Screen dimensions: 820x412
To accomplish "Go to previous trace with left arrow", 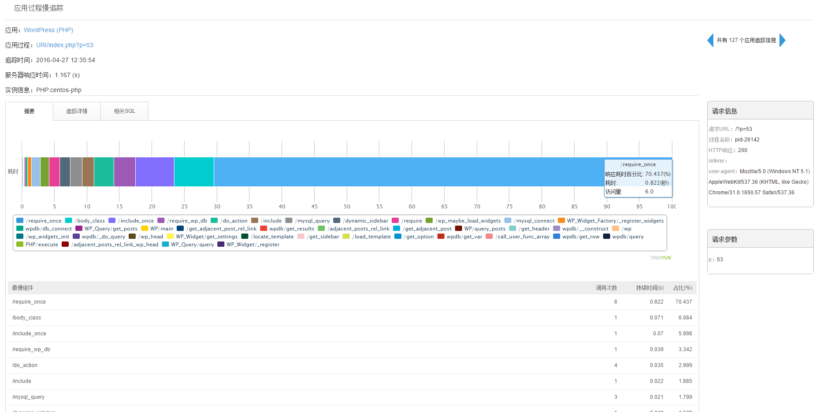I will tap(710, 40).
